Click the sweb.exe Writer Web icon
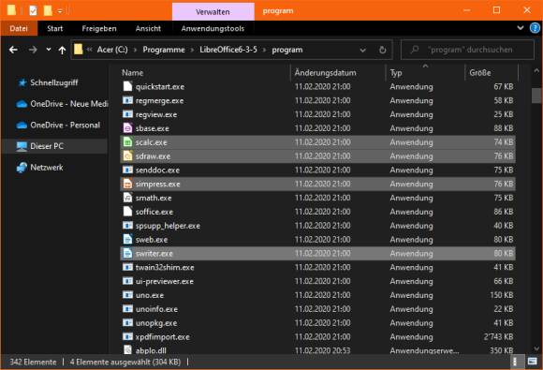The image size is (543, 370). coord(127,240)
